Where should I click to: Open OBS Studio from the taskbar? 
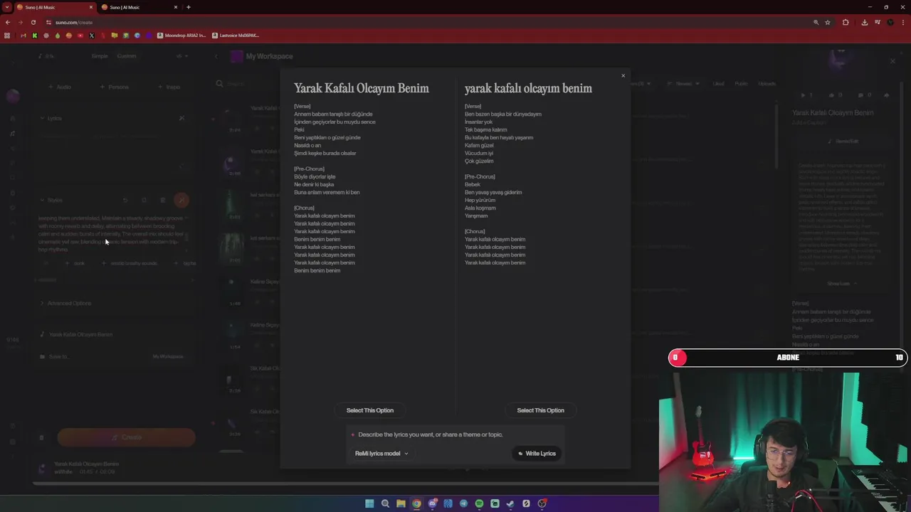coord(542,503)
